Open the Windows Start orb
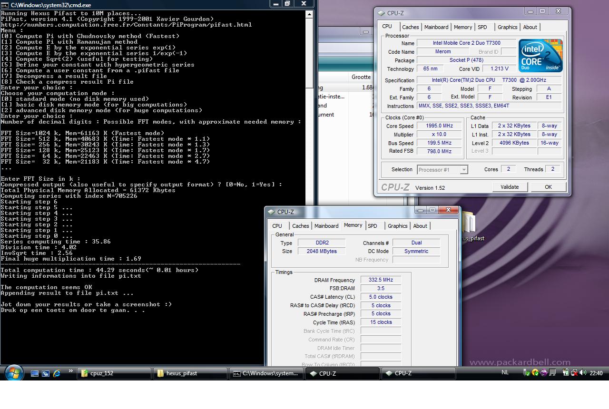This screenshot has width=609, height=409. (x=13, y=373)
